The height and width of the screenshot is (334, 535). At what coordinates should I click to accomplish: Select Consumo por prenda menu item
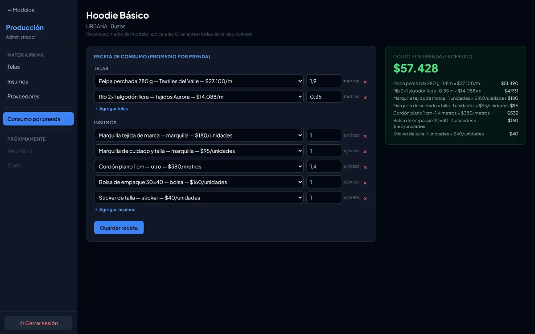(x=38, y=119)
